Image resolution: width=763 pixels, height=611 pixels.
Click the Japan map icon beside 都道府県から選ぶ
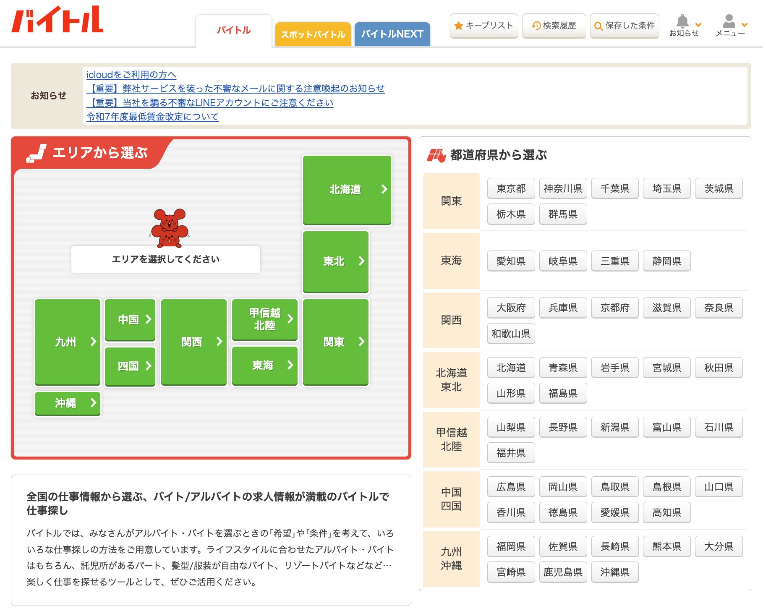pos(436,155)
